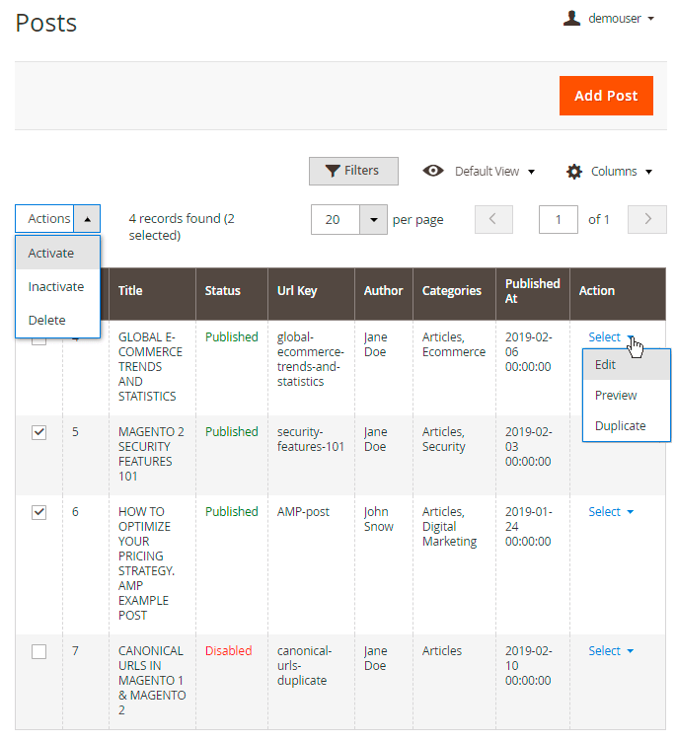Choose Delete from the Actions menu

point(47,321)
